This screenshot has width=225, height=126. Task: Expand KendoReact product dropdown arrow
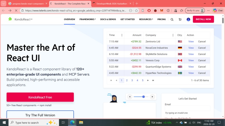tap(32, 19)
